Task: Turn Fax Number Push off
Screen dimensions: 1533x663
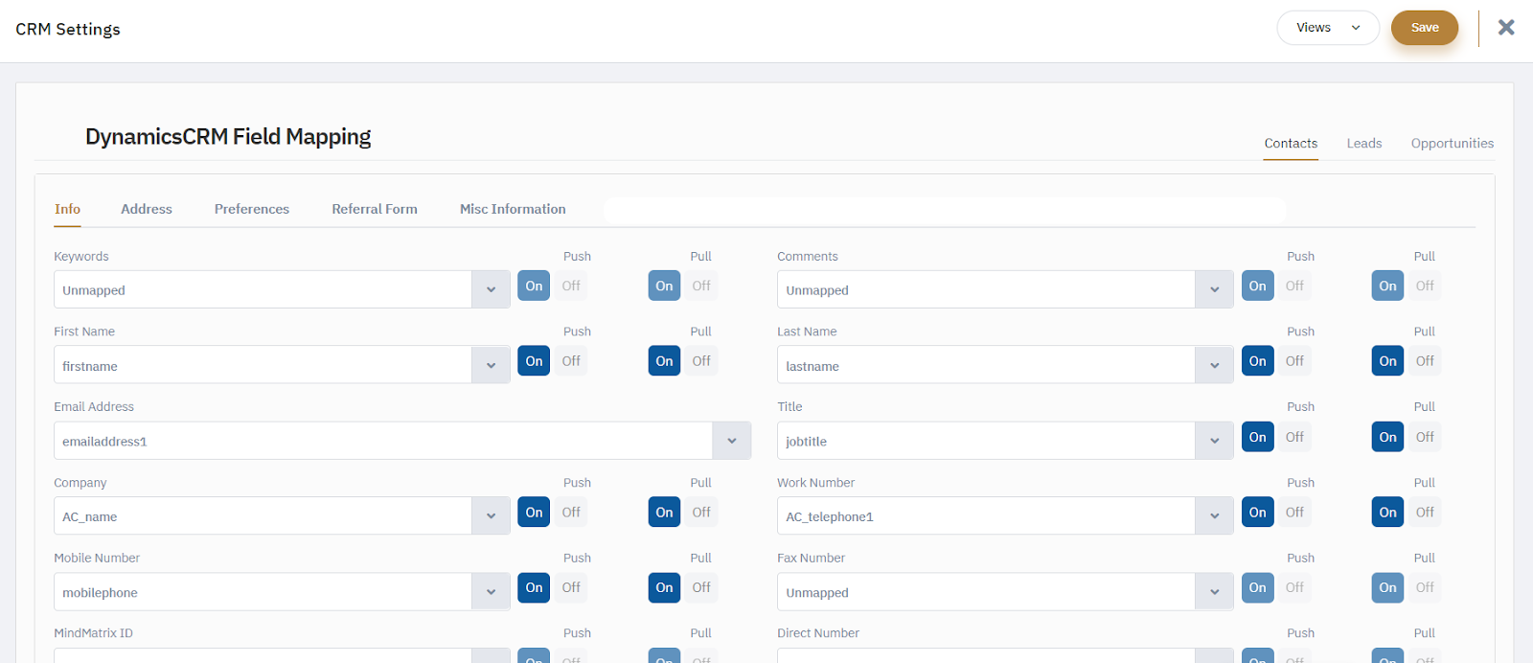Action: (x=1294, y=587)
